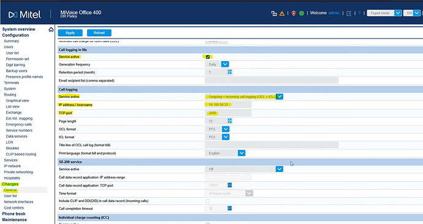Click IP address / host name field
The width and height of the screenshot is (423, 224).
228,105
